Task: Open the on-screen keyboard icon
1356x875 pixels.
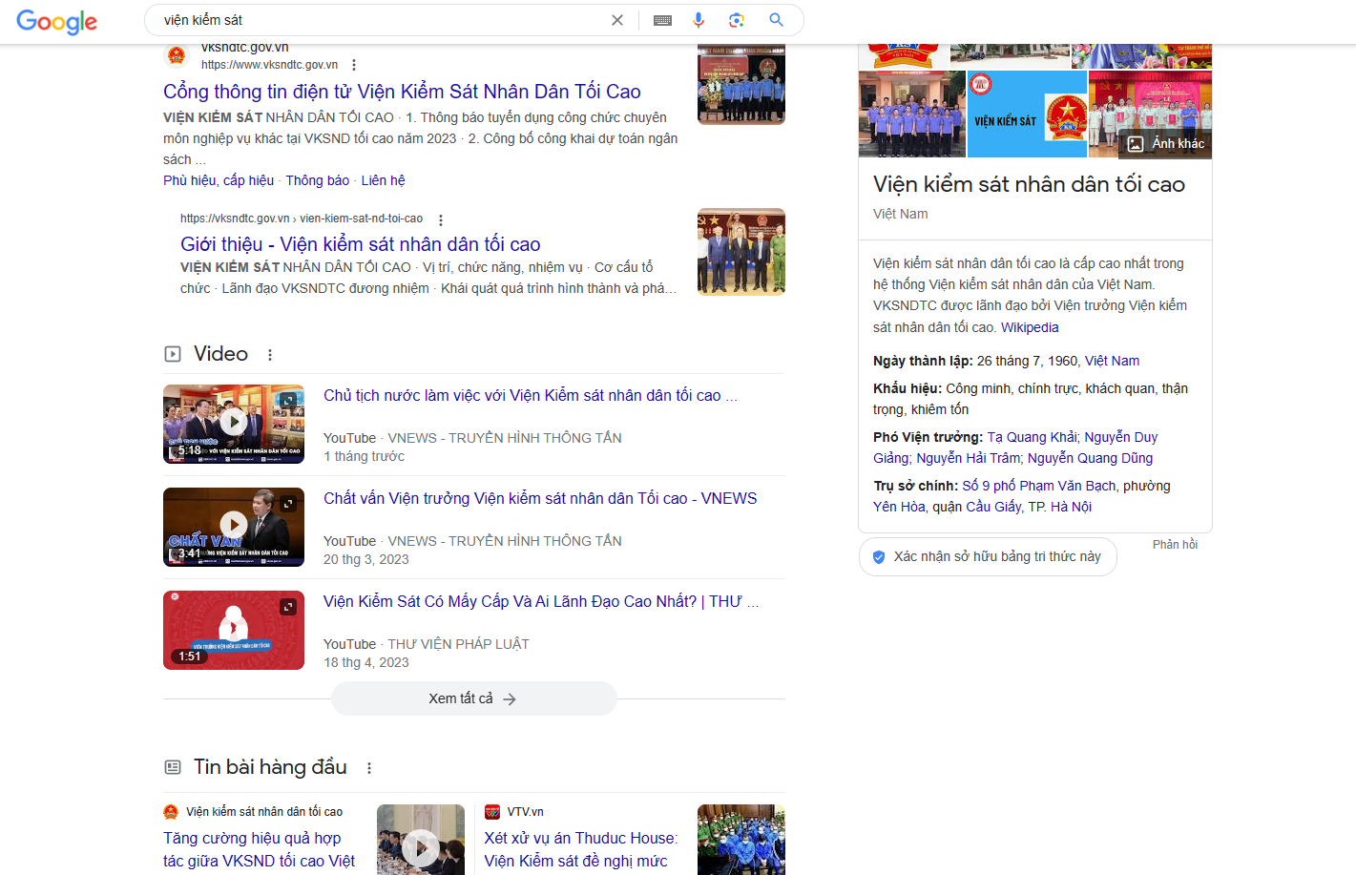Action: pyautogui.click(x=662, y=19)
